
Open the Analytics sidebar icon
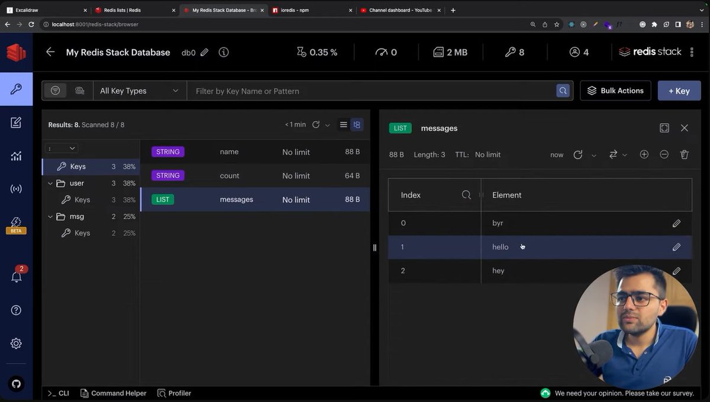(16, 155)
